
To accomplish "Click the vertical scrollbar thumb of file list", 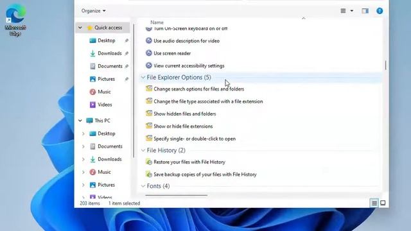I will tap(385, 65).
